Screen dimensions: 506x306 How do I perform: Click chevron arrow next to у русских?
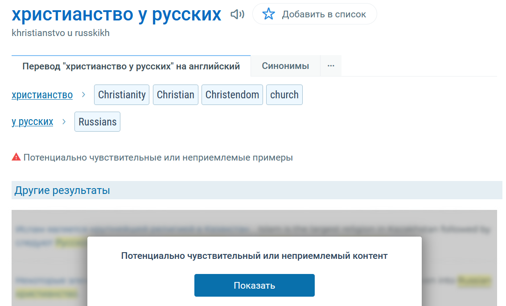(64, 122)
